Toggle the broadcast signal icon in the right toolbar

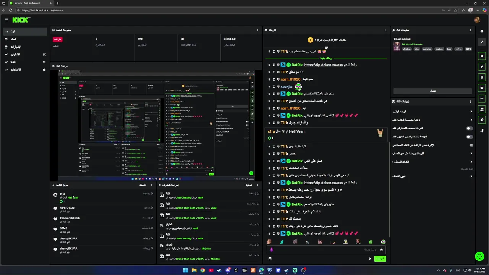pos(482,99)
